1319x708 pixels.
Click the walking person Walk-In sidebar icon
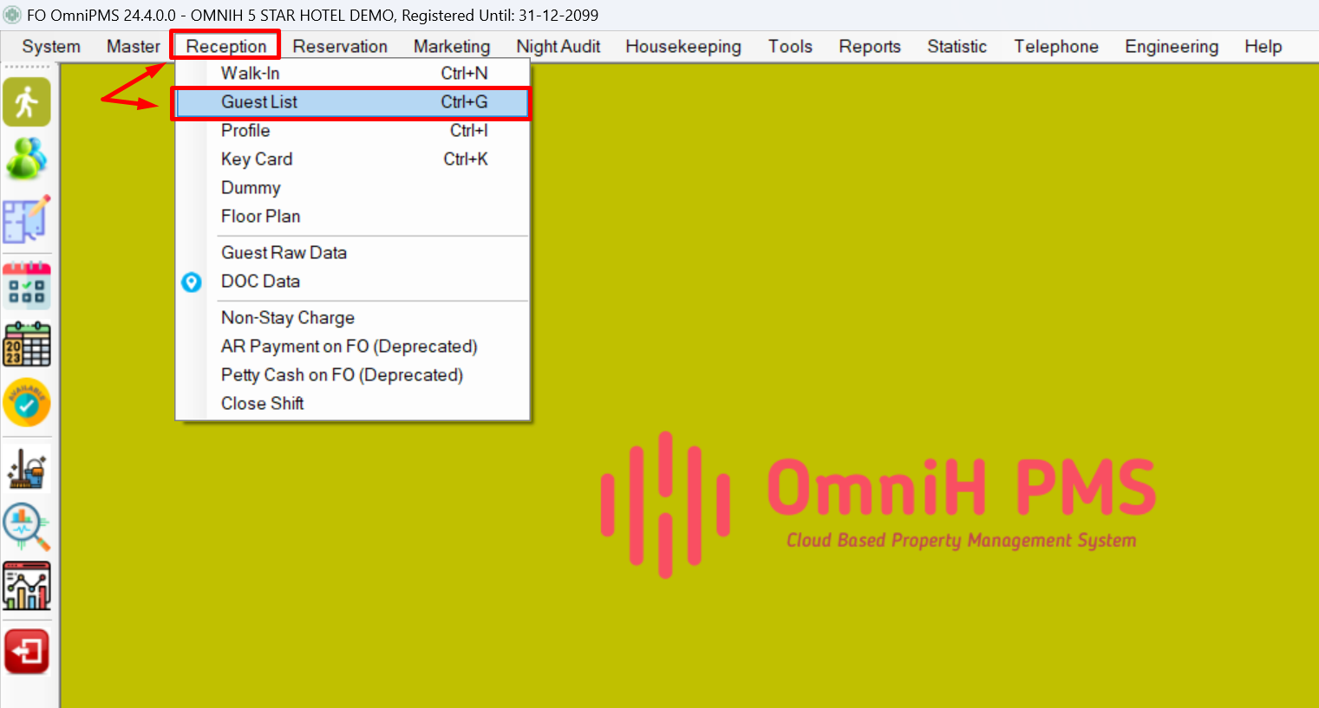(27, 102)
